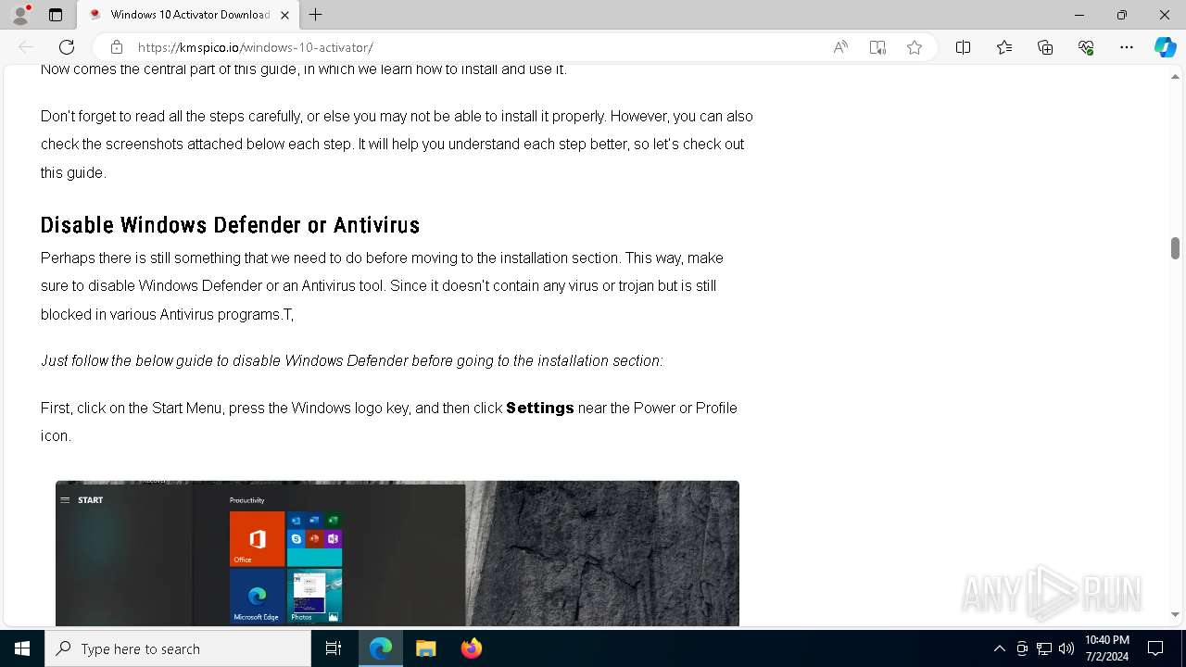View site information lock icon
Screen dimensions: 1186x667
tap(116, 47)
